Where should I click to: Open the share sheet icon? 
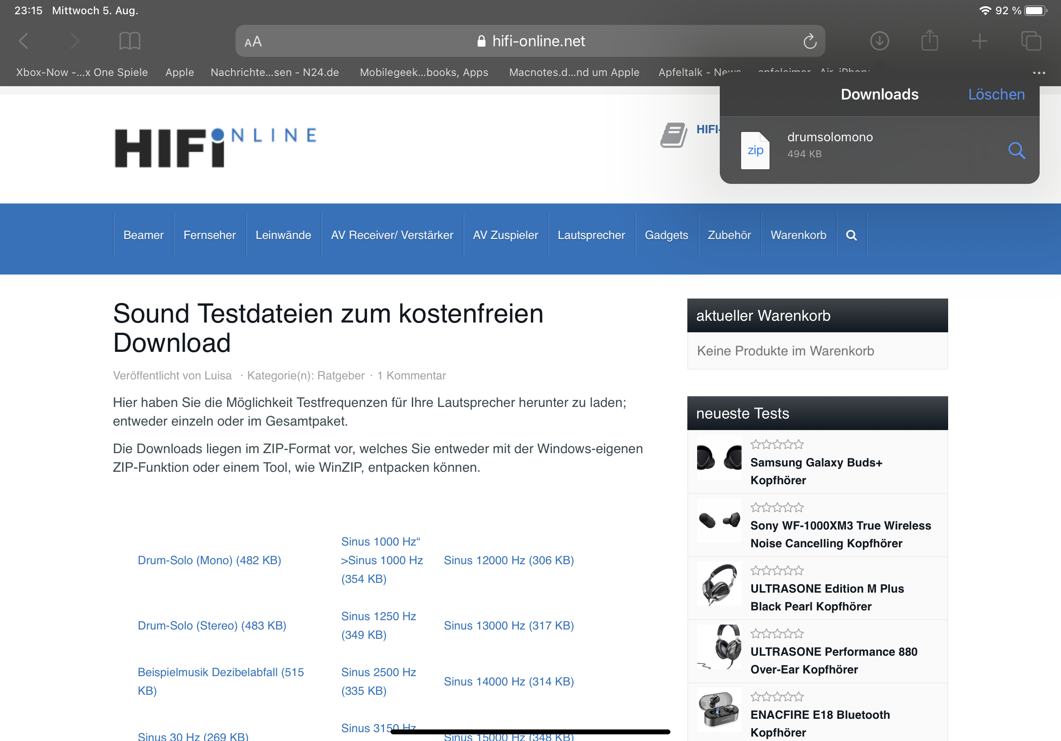(x=929, y=41)
